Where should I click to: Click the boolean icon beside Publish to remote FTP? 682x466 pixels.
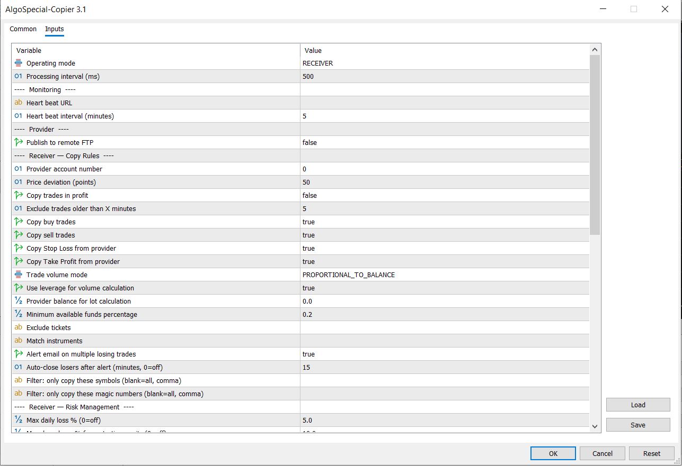19,142
